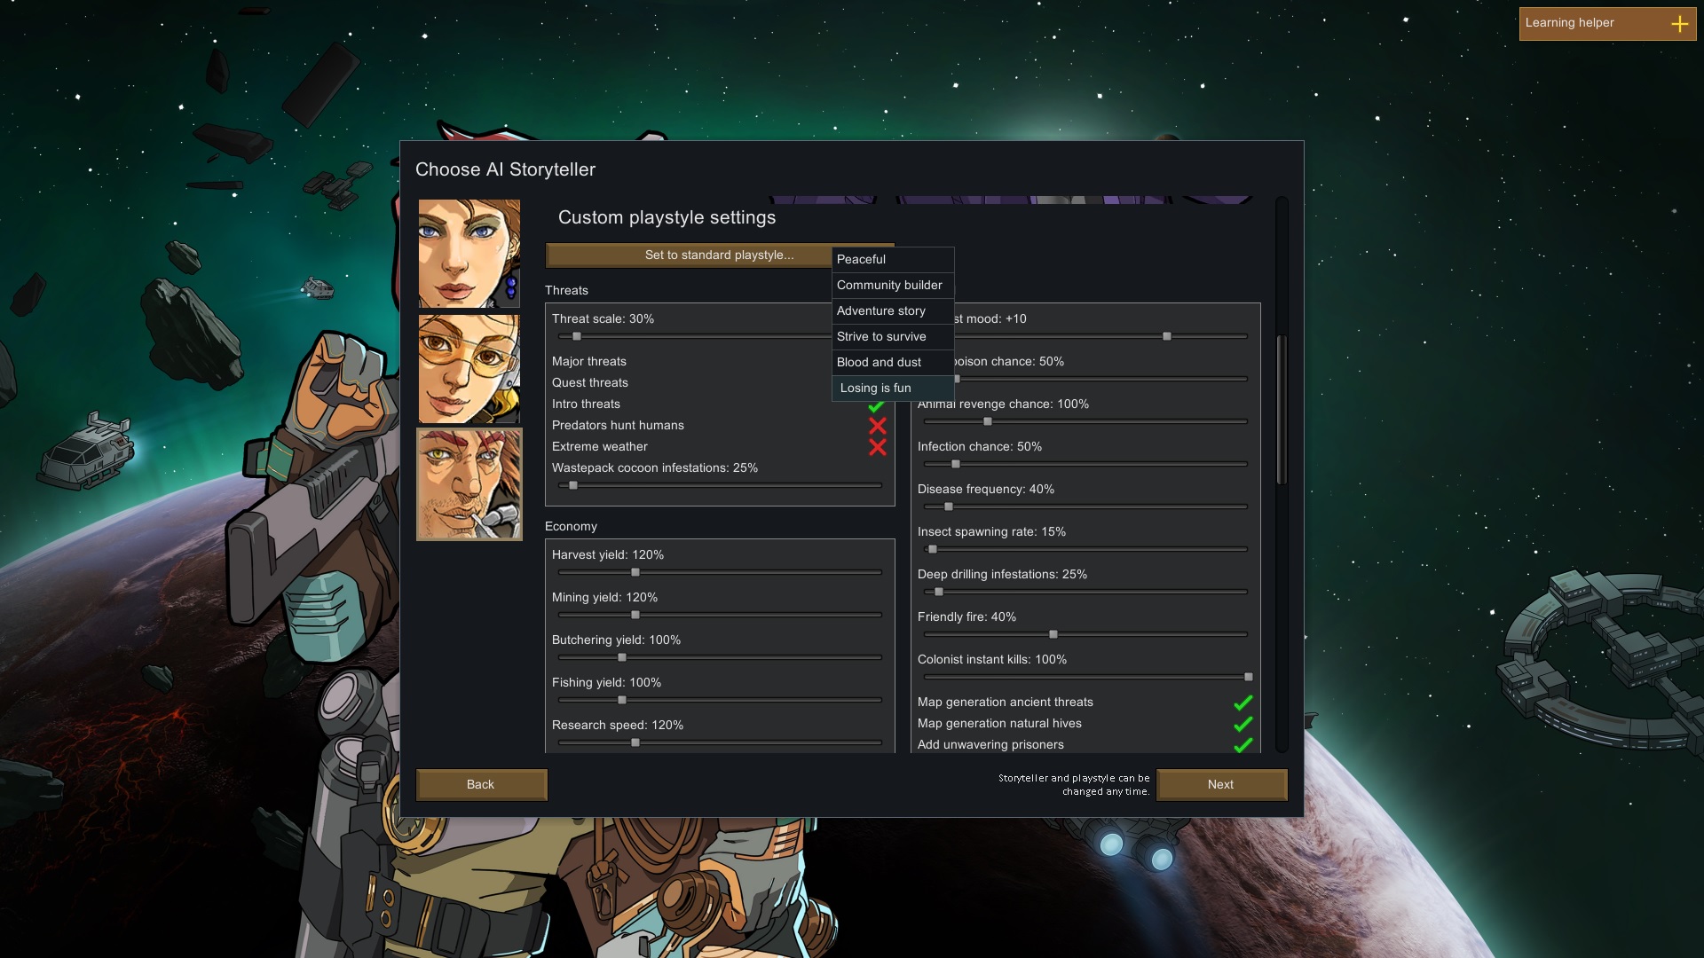Choose Losing is fun playstyle option
Screen dimensions: 1704x958
(x=893, y=388)
